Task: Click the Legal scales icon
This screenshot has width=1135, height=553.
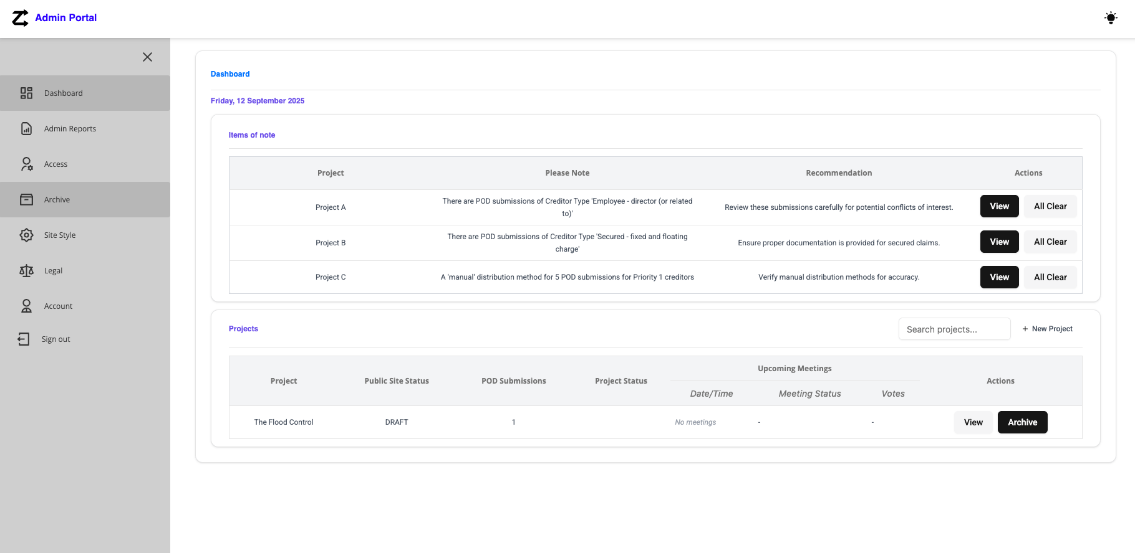Action: point(26,271)
